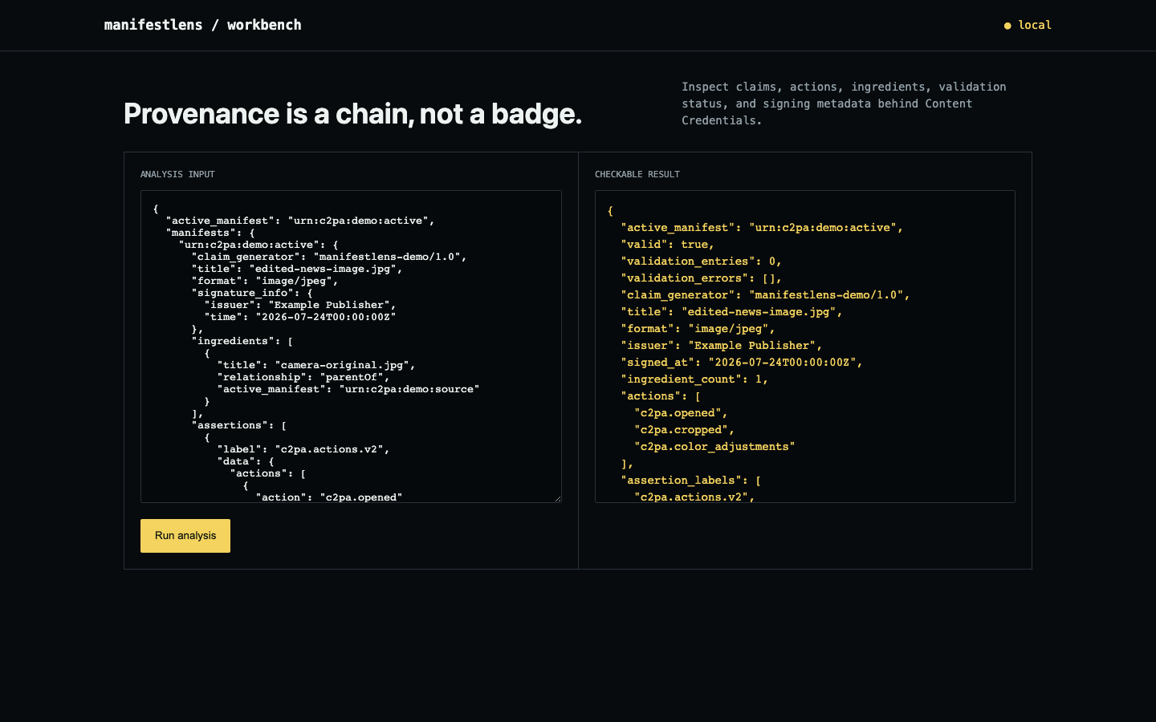Select the local status label
Viewport: 1156px width, 722px height.
(x=1035, y=25)
